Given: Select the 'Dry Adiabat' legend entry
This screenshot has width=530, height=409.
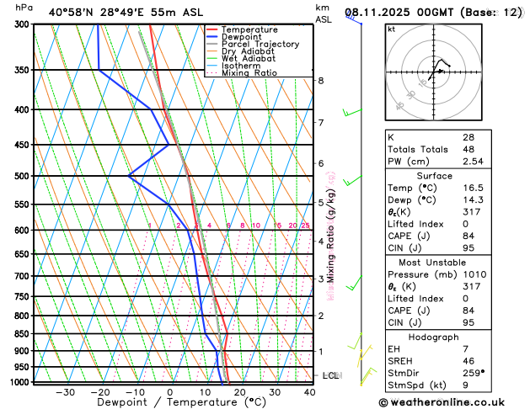Looking at the screenshot, I should [248, 51].
